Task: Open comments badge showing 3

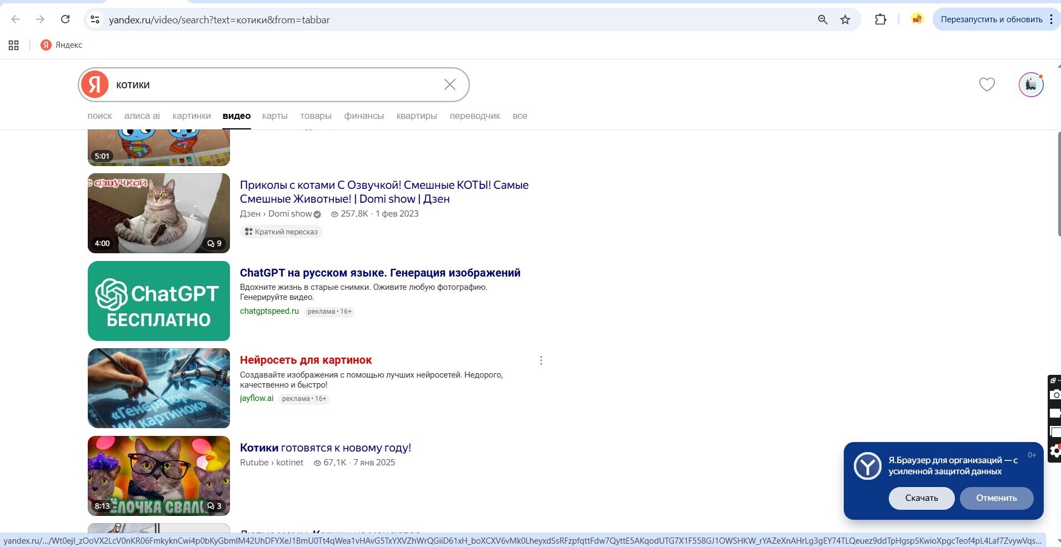Action: click(214, 506)
